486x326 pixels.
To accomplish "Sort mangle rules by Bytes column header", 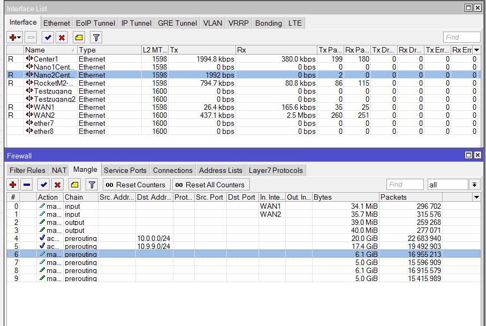I will [346, 197].
